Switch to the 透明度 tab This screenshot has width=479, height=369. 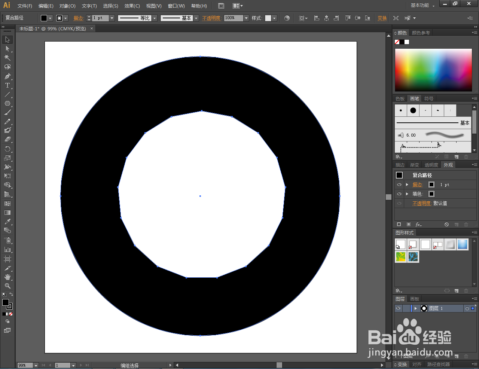(431, 165)
